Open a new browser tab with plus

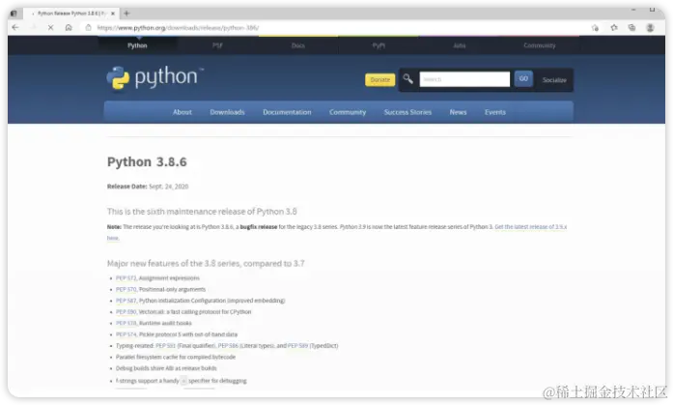click(x=126, y=14)
